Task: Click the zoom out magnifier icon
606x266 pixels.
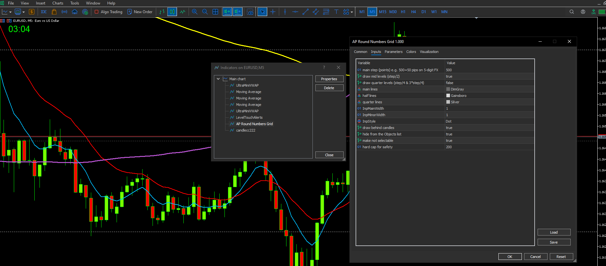Action: point(205,12)
